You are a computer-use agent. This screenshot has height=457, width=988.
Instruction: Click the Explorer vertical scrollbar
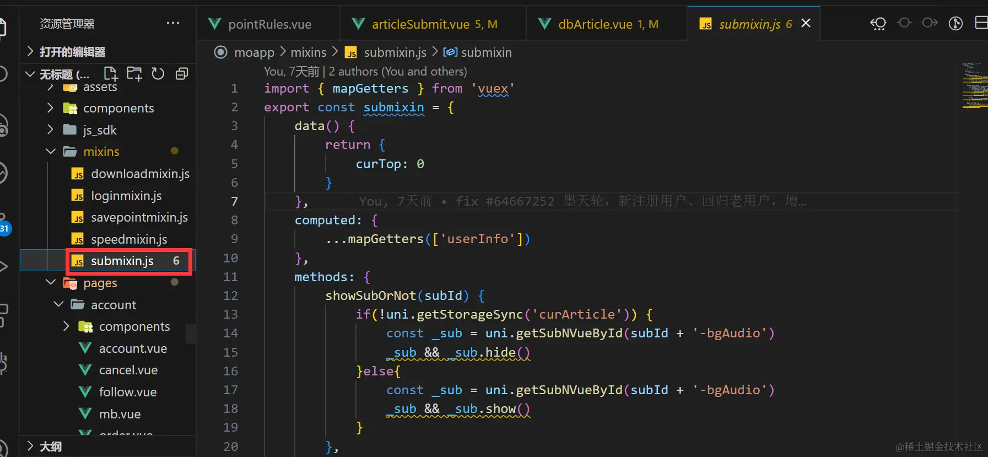point(191,333)
